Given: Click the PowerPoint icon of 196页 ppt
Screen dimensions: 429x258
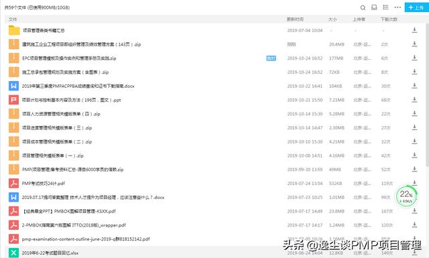Looking at the screenshot, I should coord(13,100).
